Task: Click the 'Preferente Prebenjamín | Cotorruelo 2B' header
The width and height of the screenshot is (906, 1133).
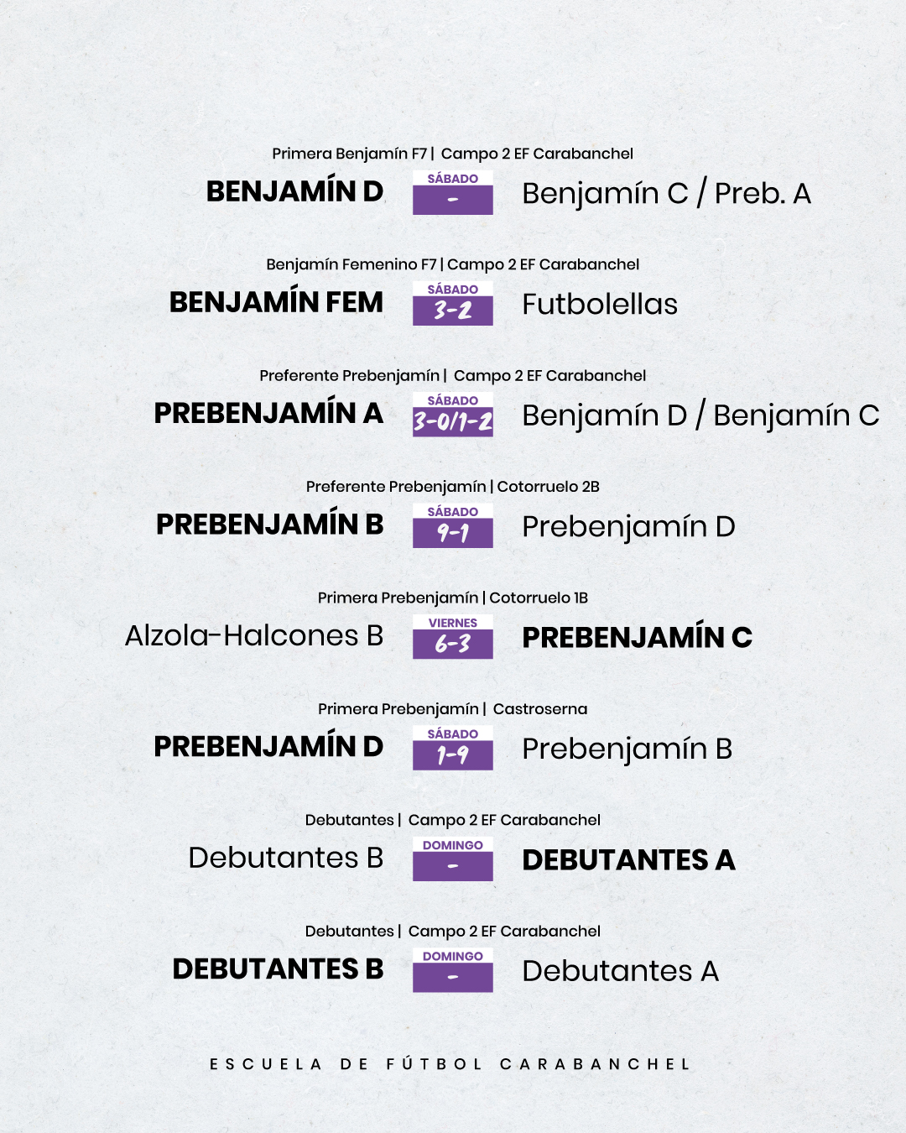Action: [x=452, y=487]
